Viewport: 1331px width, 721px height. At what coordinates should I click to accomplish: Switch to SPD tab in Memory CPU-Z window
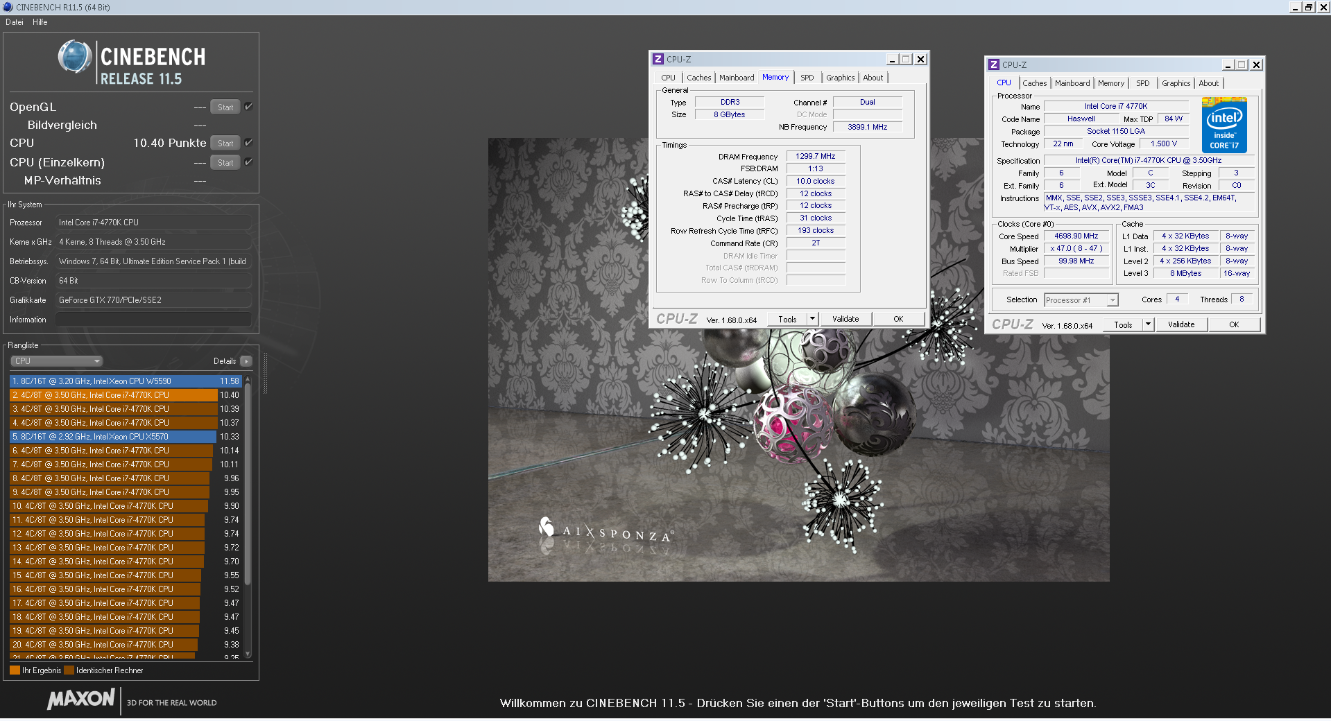click(807, 78)
